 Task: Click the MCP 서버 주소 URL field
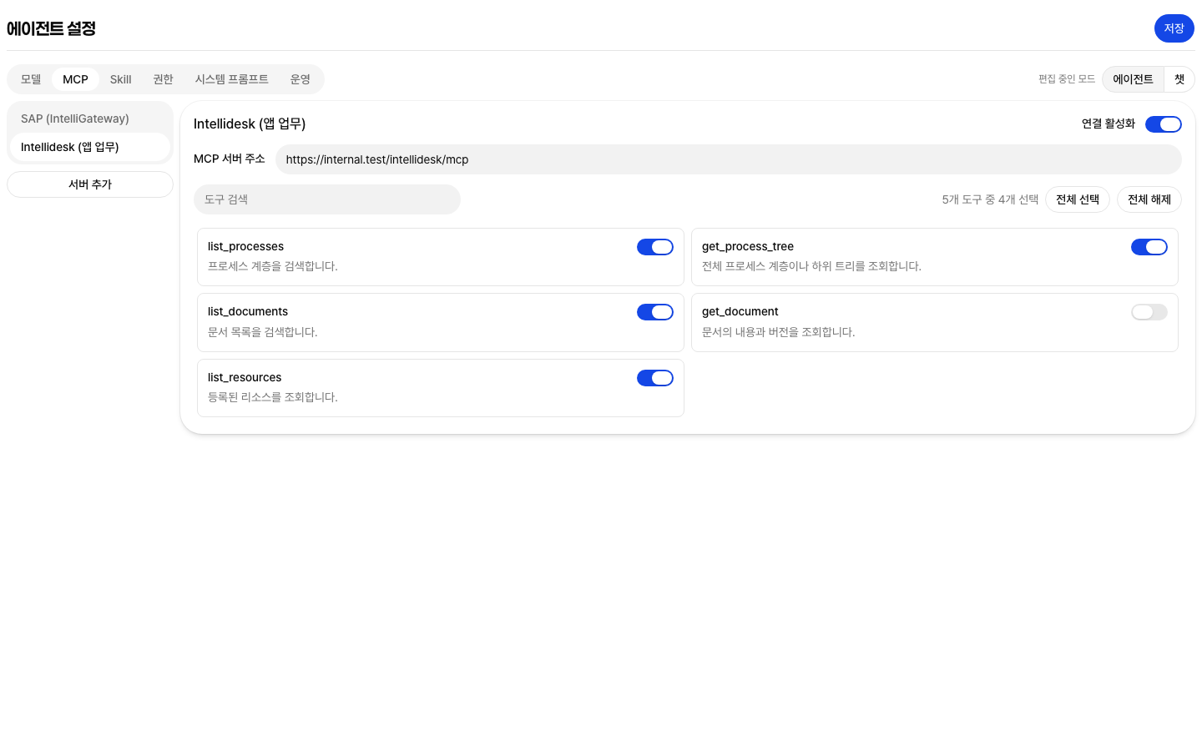coord(729,159)
